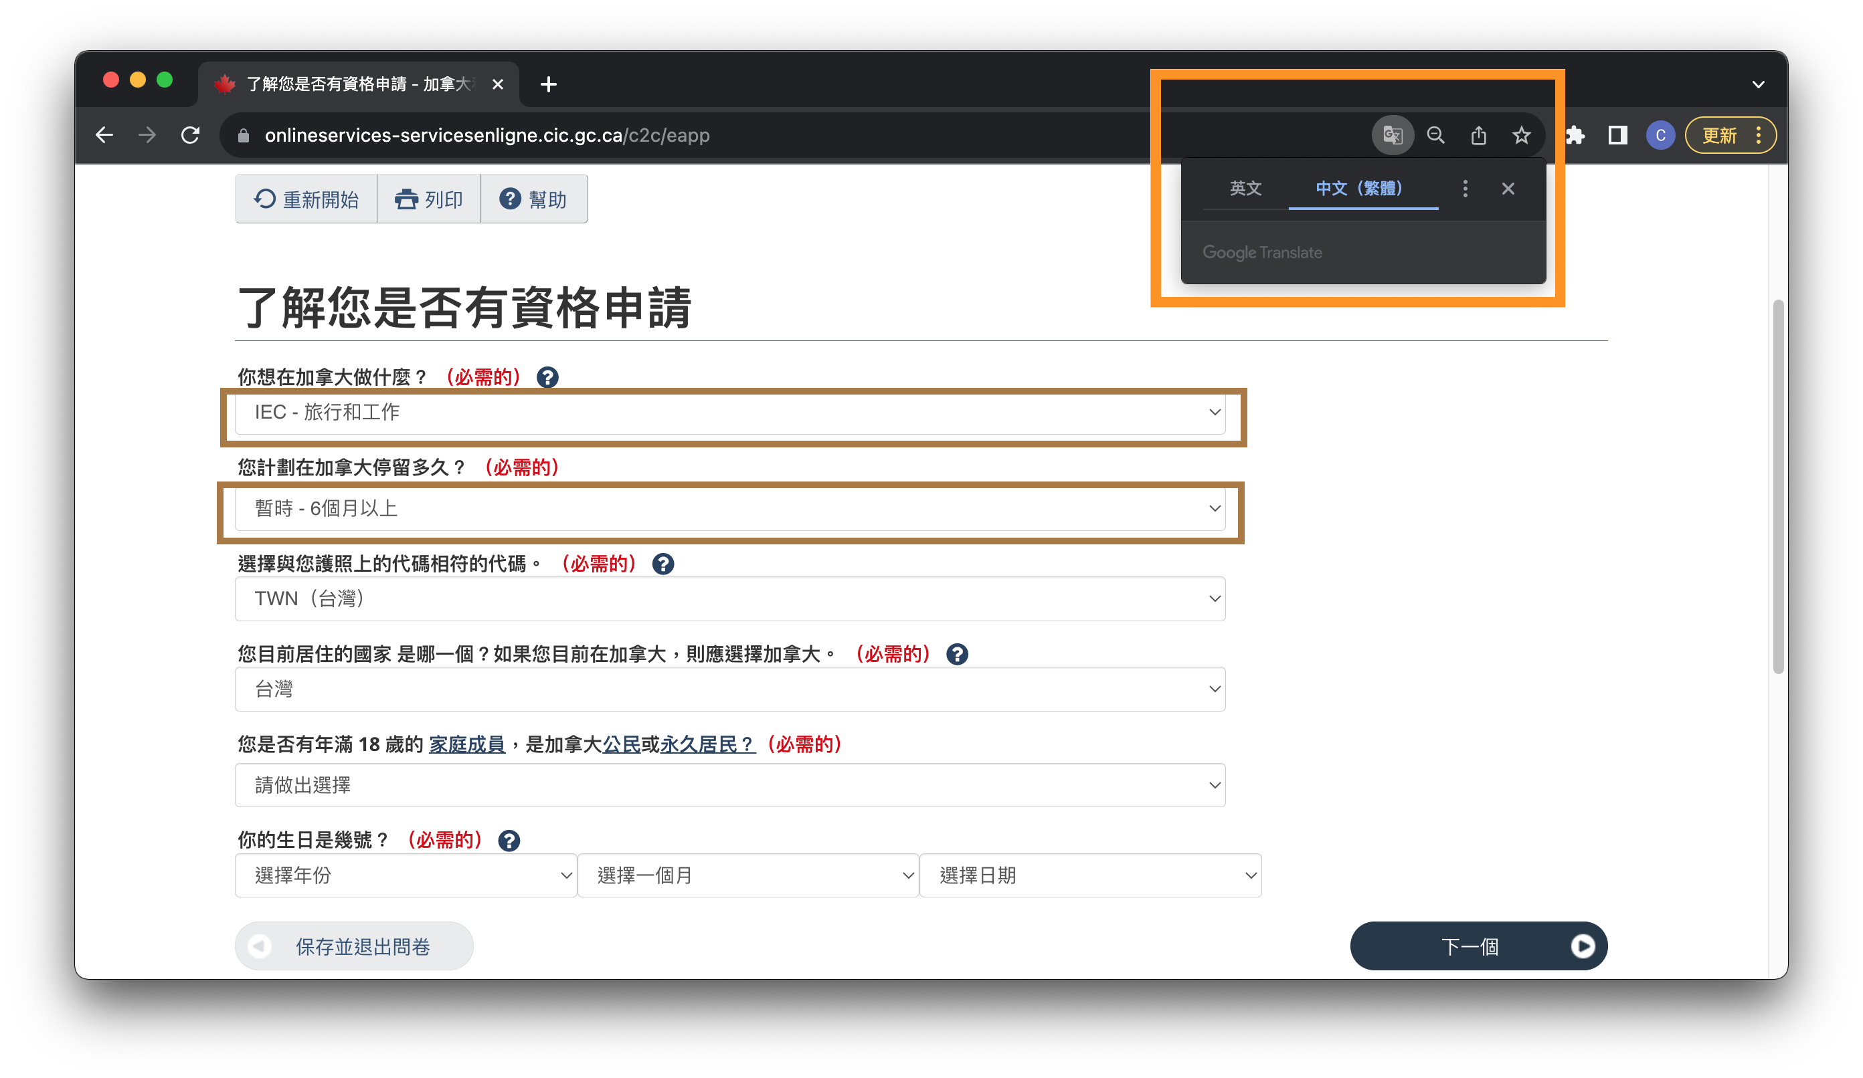Click 保存並退出問卷 button

tap(354, 946)
